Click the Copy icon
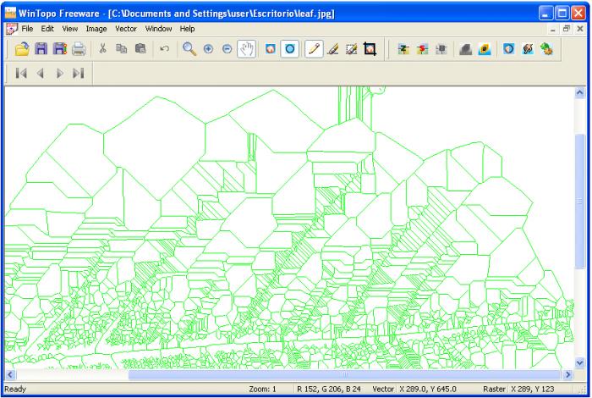Viewport: 592px width, 398px height. (x=121, y=49)
